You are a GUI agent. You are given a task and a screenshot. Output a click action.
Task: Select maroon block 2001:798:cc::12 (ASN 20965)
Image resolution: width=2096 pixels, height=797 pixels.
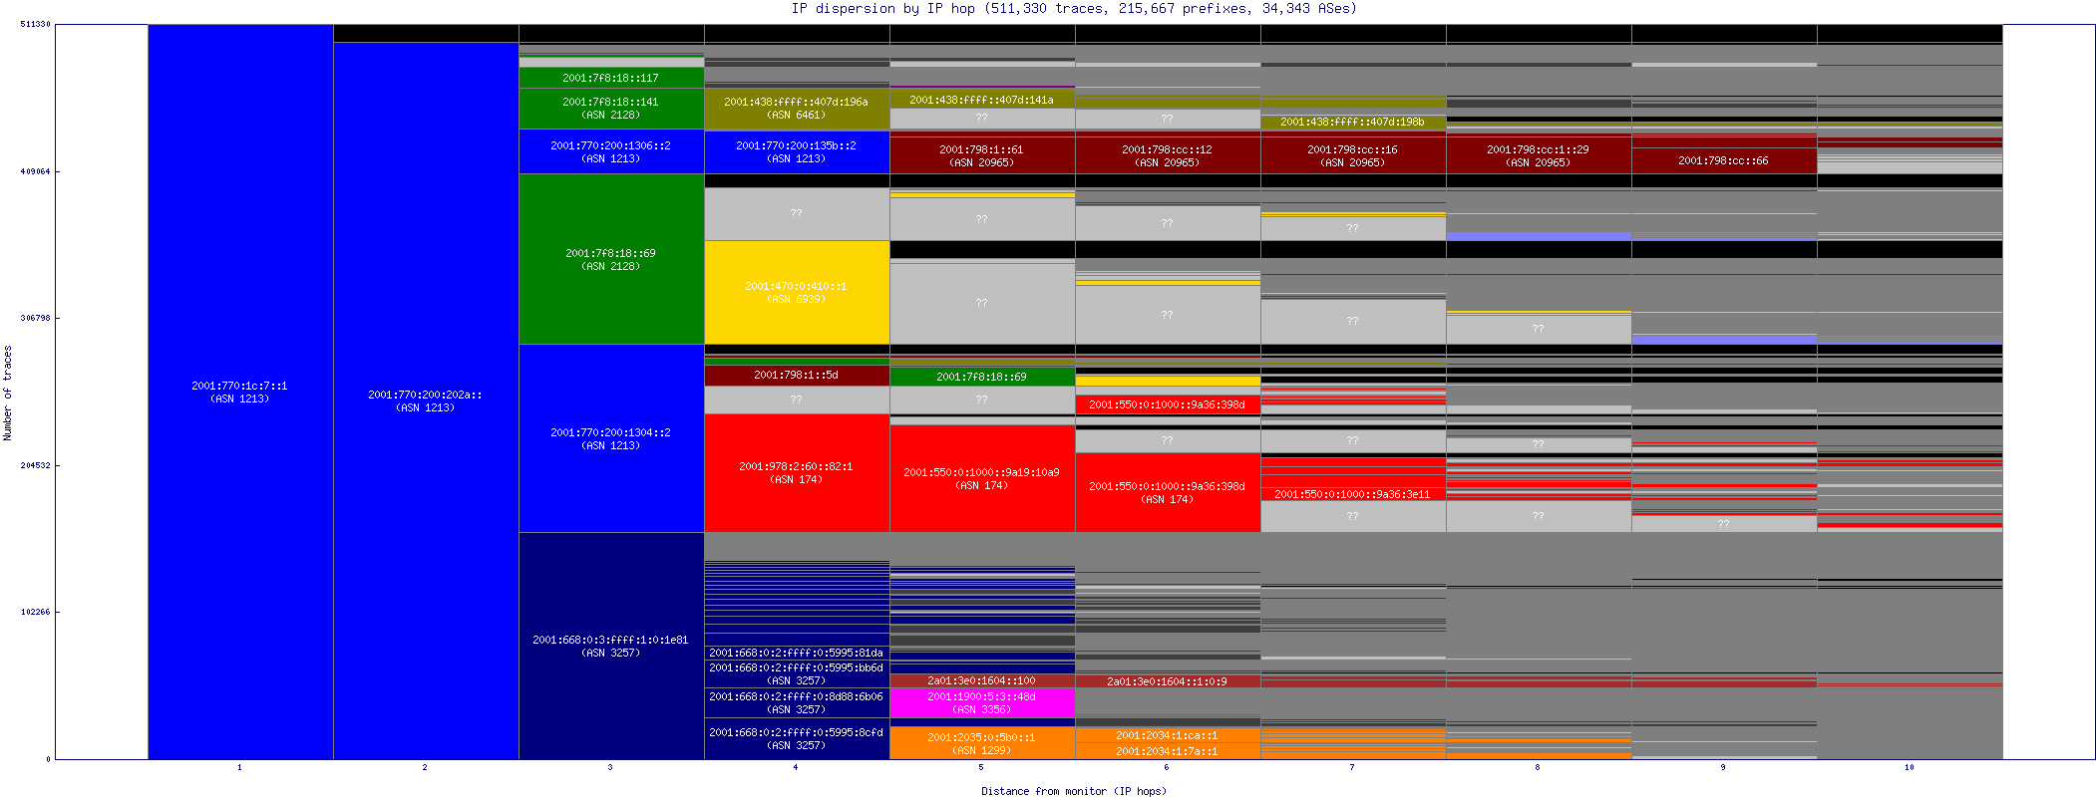pos(1168,154)
